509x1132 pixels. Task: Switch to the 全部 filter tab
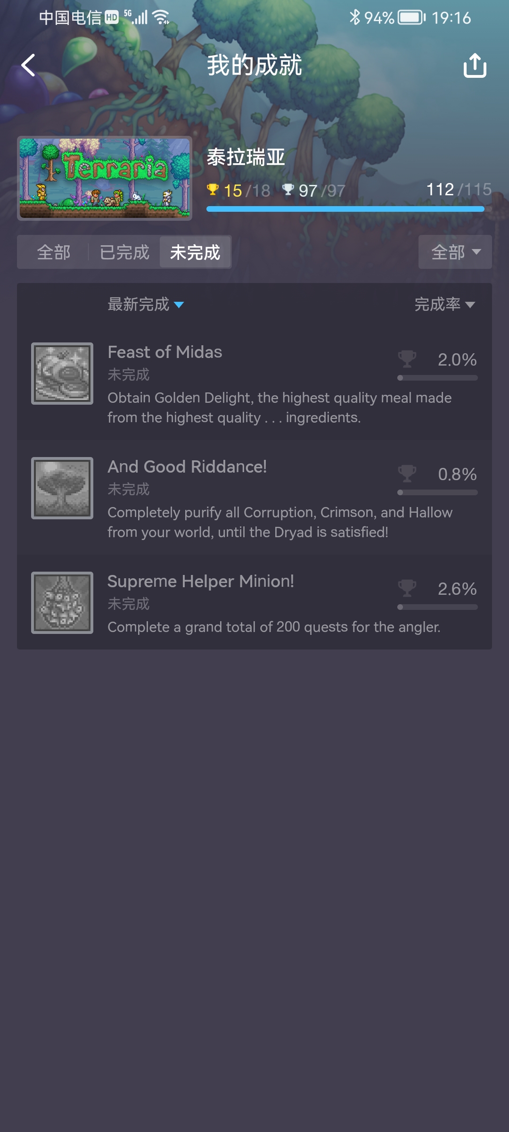54,252
